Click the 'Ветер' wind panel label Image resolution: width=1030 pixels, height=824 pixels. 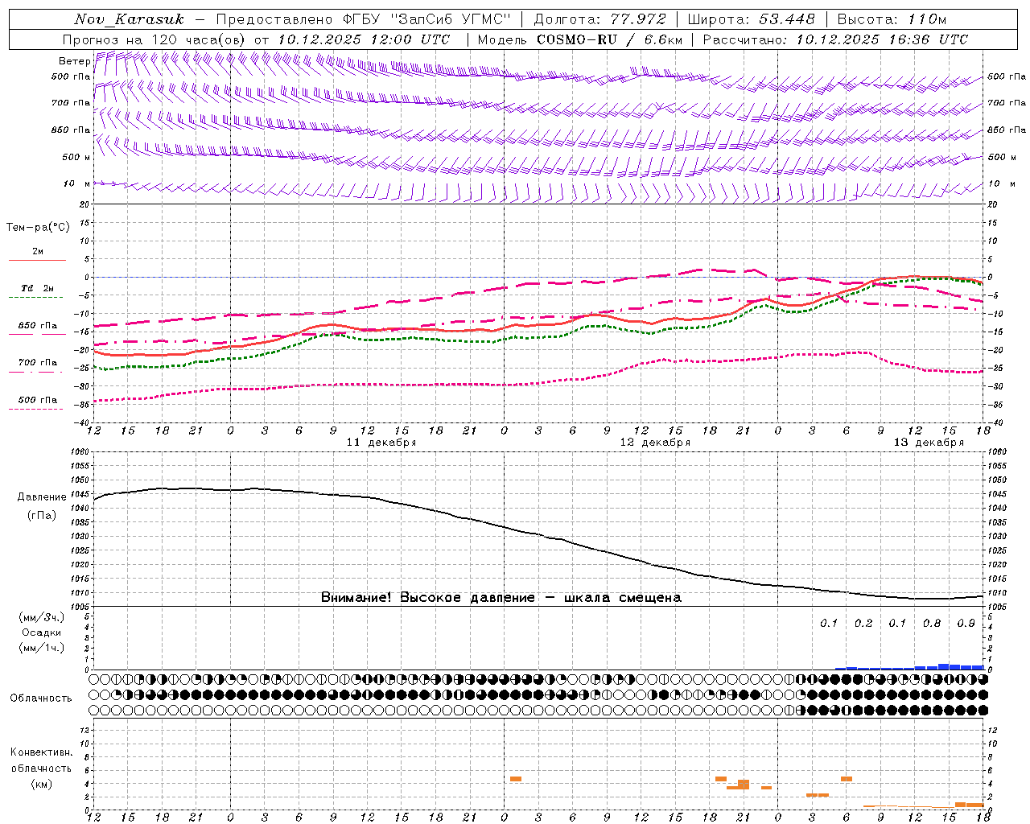(x=75, y=61)
